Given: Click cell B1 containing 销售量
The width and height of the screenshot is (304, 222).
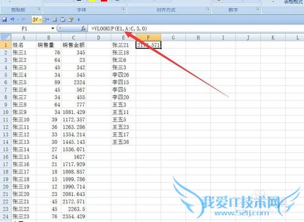Looking at the screenshot, I should tap(49, 45).
